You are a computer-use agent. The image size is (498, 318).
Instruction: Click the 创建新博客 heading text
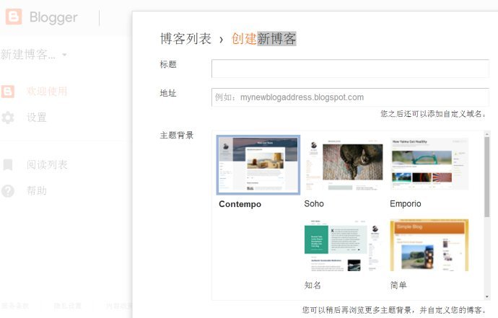263,39
